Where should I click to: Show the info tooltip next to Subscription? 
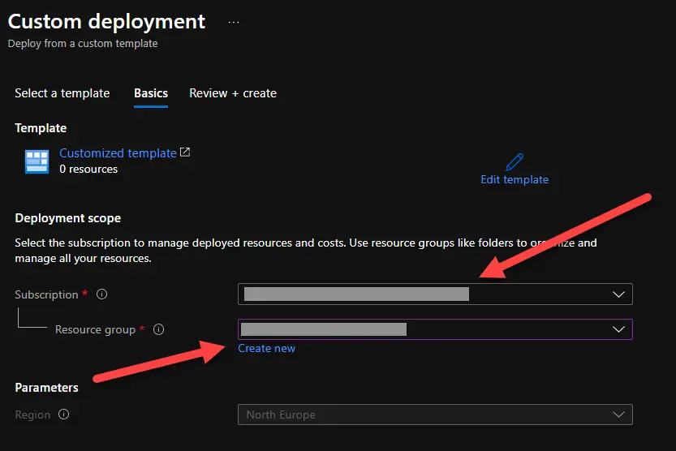[101, 294]
